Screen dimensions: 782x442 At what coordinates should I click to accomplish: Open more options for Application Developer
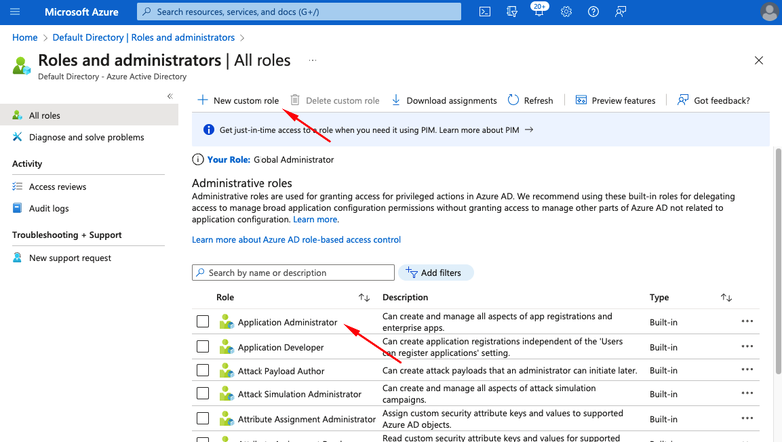[747, 346]
